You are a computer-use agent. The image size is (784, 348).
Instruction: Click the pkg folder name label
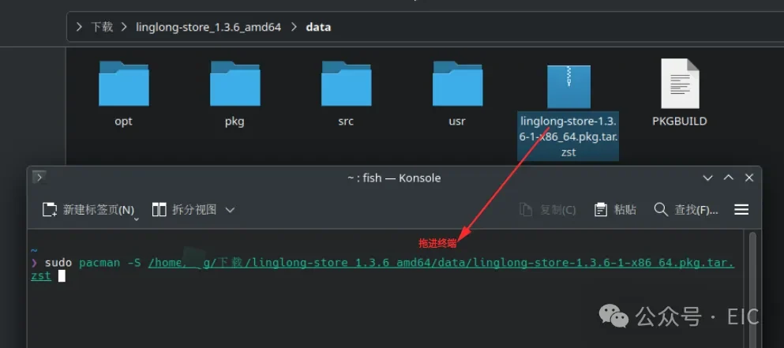234,122
